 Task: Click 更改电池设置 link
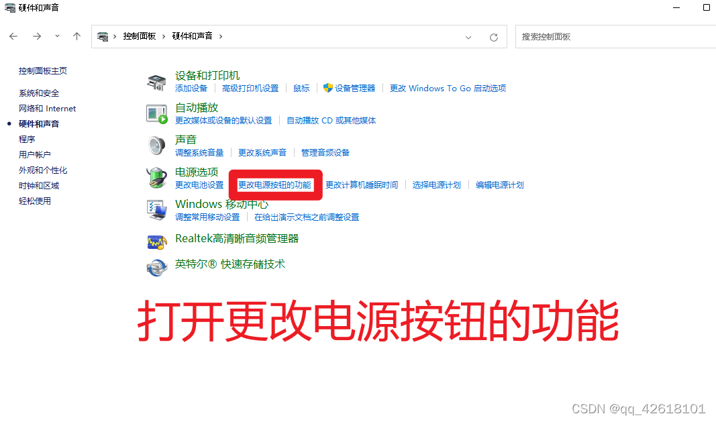click(x=199, y=185)
